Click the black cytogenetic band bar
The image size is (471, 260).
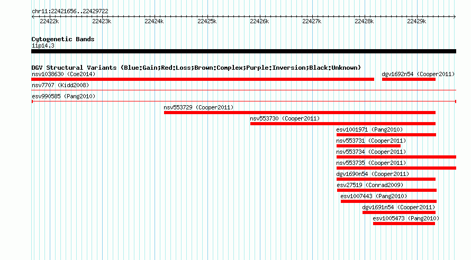243,51
